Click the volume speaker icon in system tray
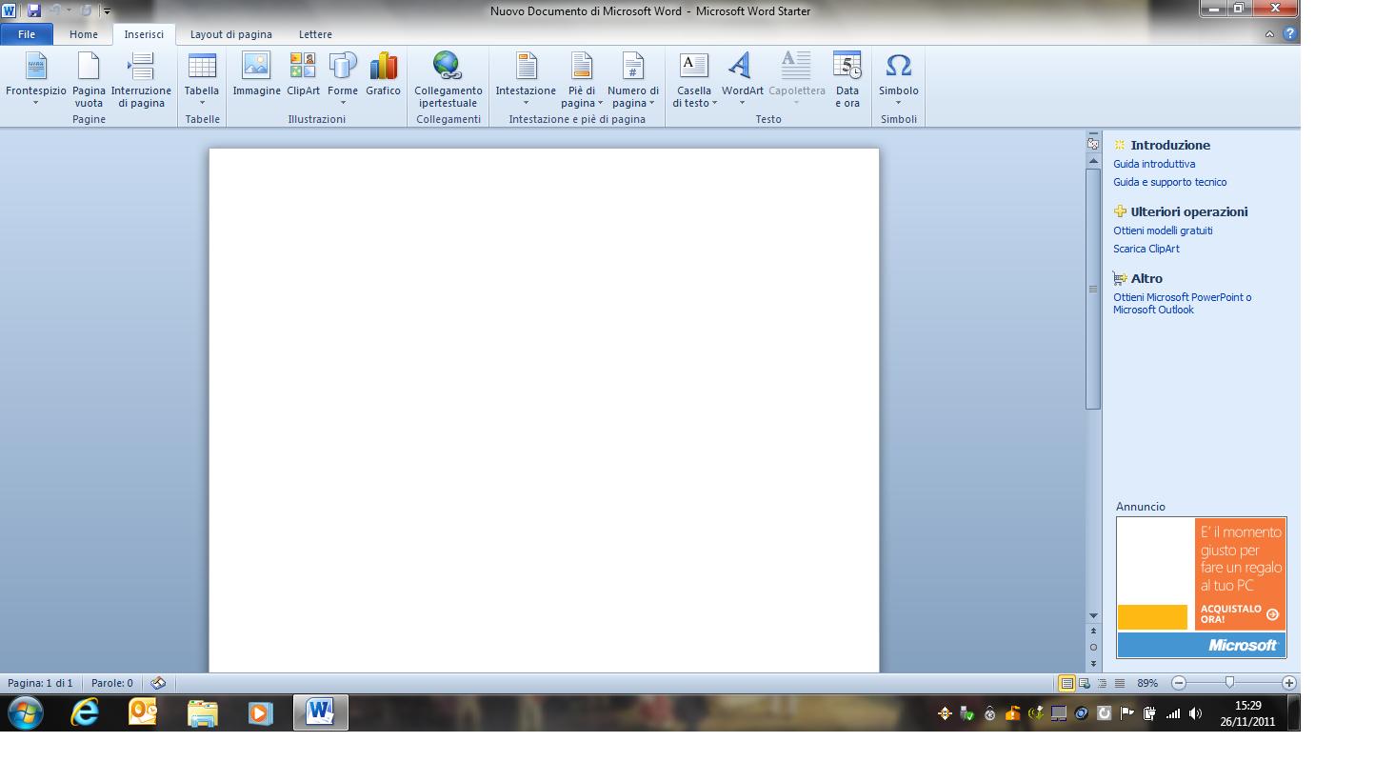 (1196, 713)
